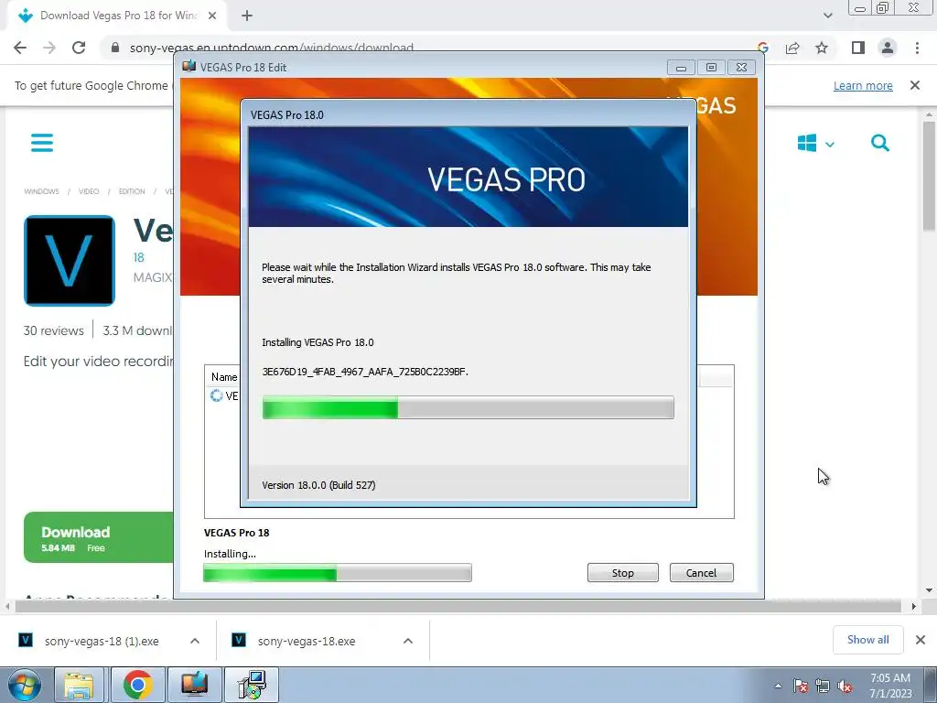The height and width of the screenshot is (703, 937).
Task: Click the Chrome forward arrow
Action: 49,48
